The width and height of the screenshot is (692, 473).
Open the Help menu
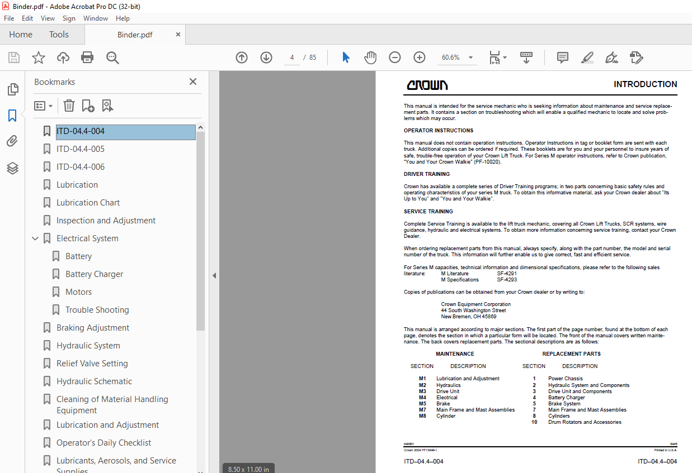click(123, 18)
